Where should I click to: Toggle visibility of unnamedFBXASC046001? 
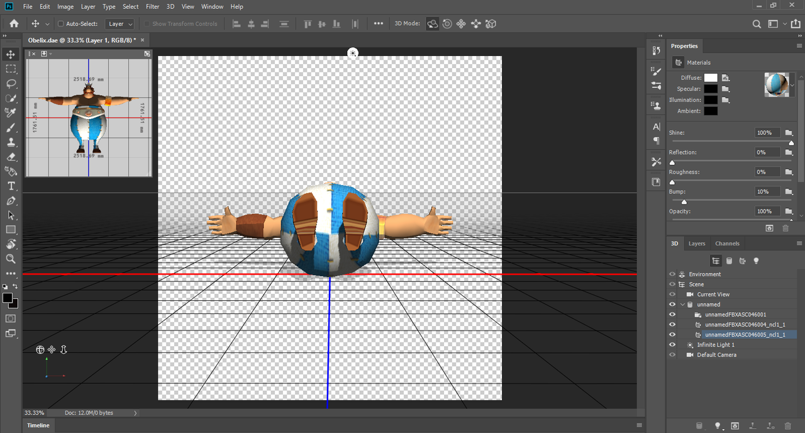(672, 315)
